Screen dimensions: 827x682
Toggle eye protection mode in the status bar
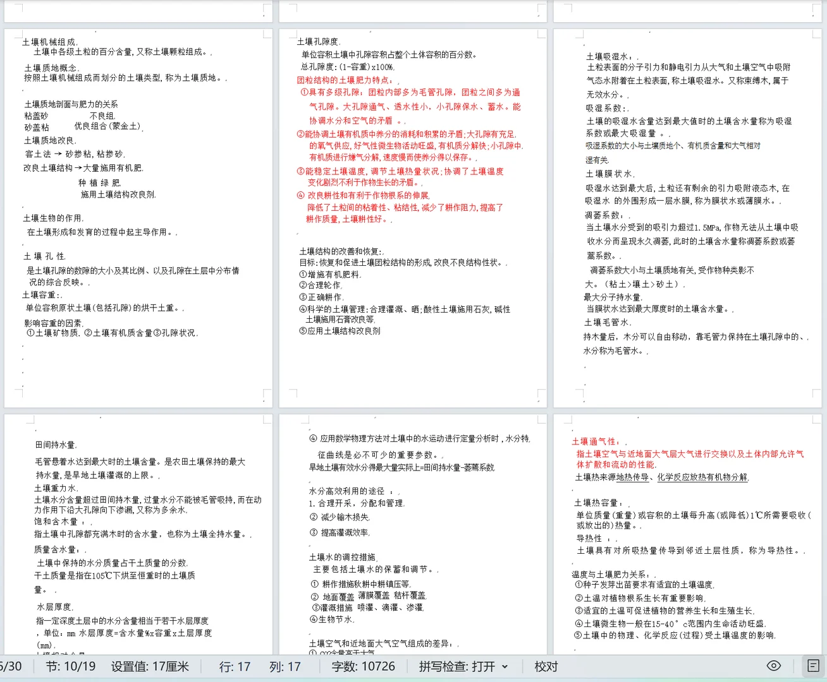(773, 666)
